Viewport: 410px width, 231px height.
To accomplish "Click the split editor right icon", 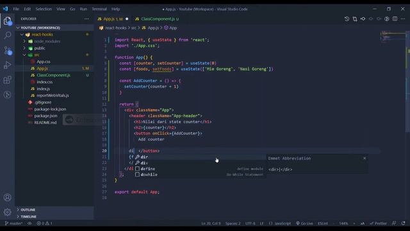I will 395,19.
